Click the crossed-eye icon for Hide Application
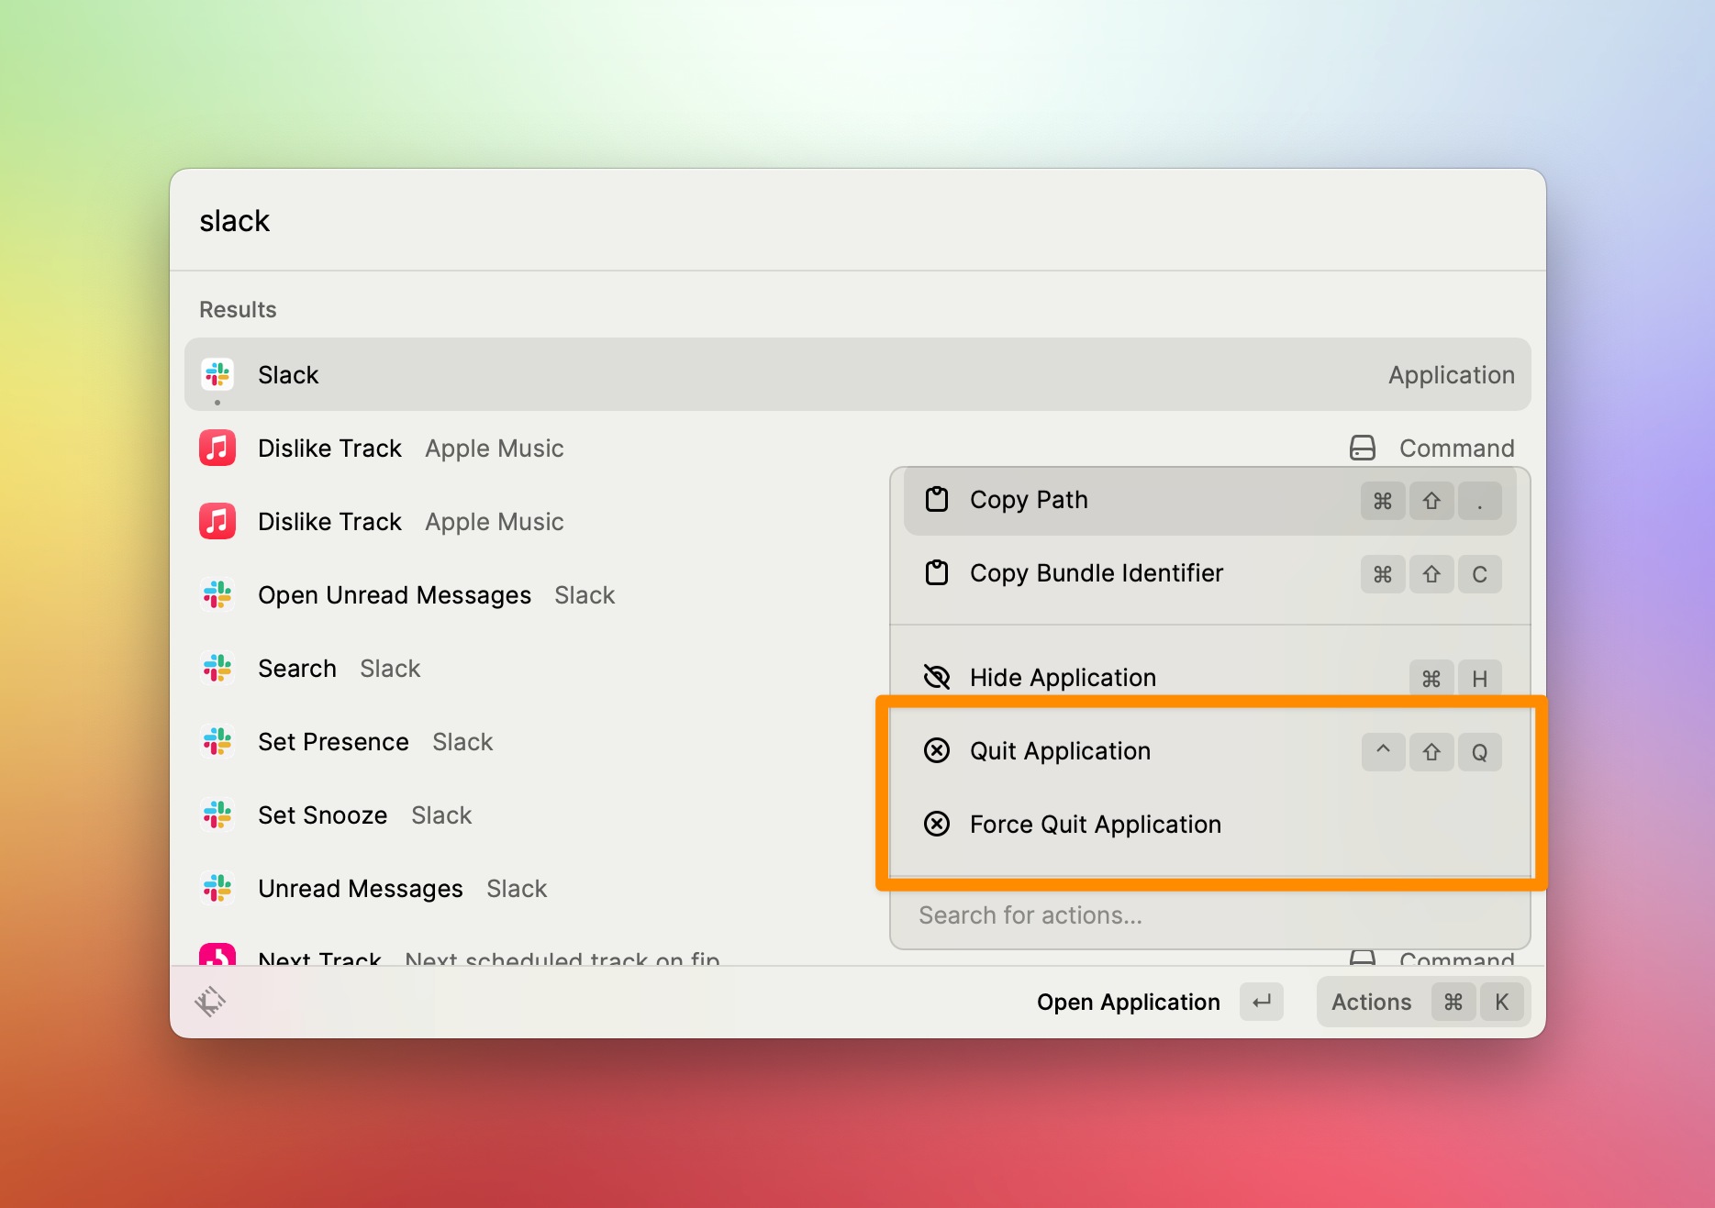Image resolution: width=1715 pixels, height=1208 pixels. 937,677
